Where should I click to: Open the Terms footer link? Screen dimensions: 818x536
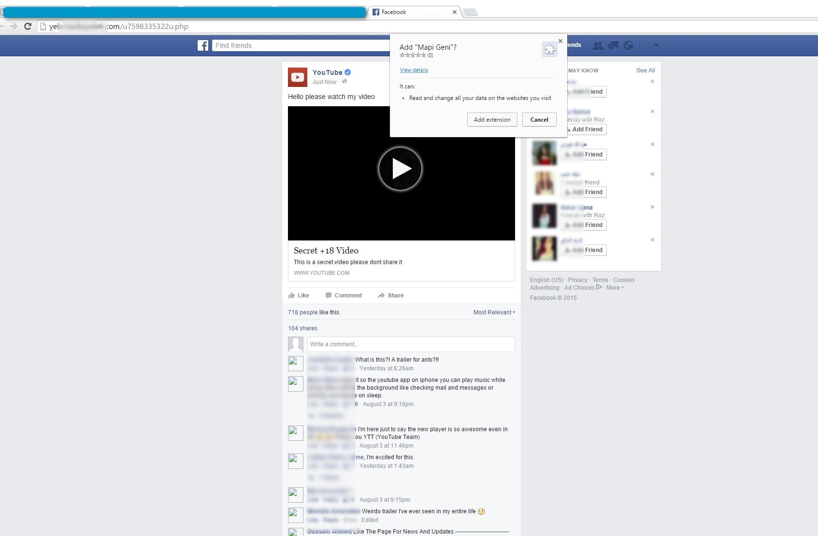click(600, 280)
